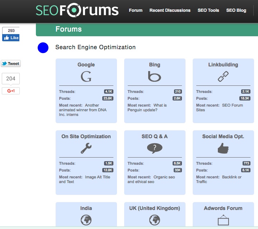Viewport: 258px width, 229px height.
Task: Open 'What is Penguin update?' recent thread
Action: tap(147, 108)
